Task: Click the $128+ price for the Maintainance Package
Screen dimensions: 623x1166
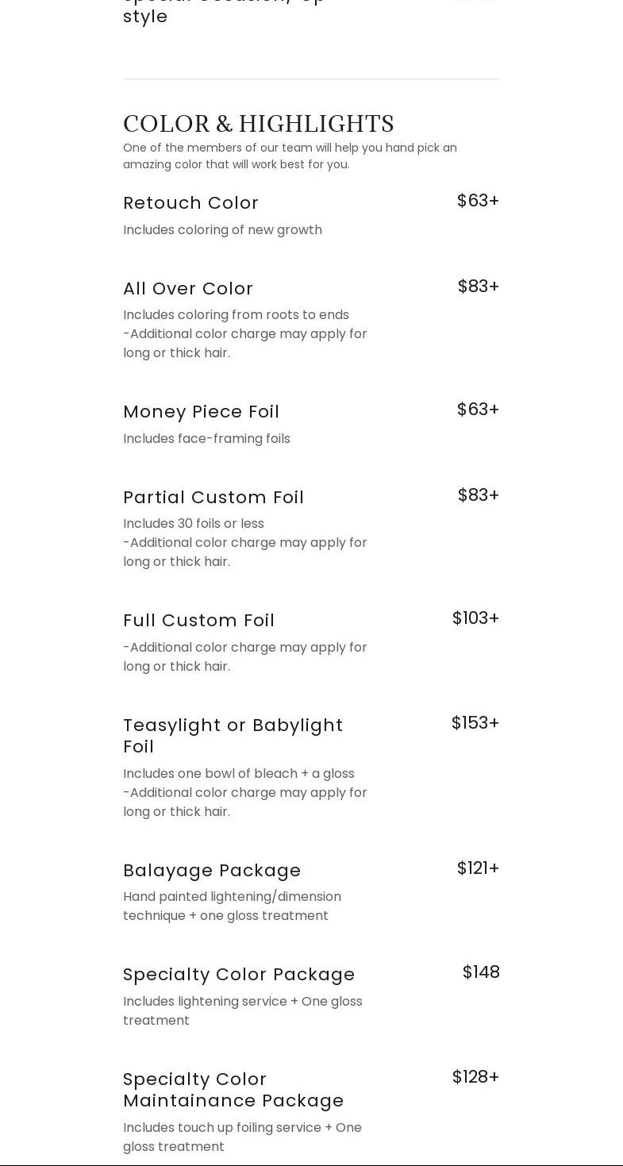Action: tap(475, 1077)
